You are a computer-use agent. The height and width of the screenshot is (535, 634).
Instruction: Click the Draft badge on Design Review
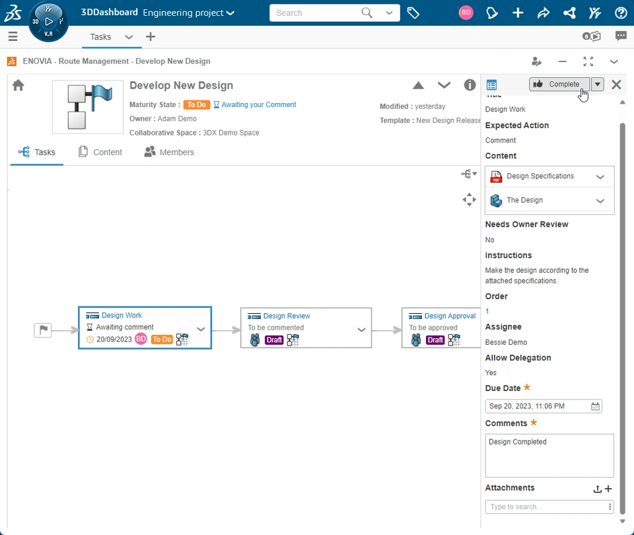click(x=274, y=340)
